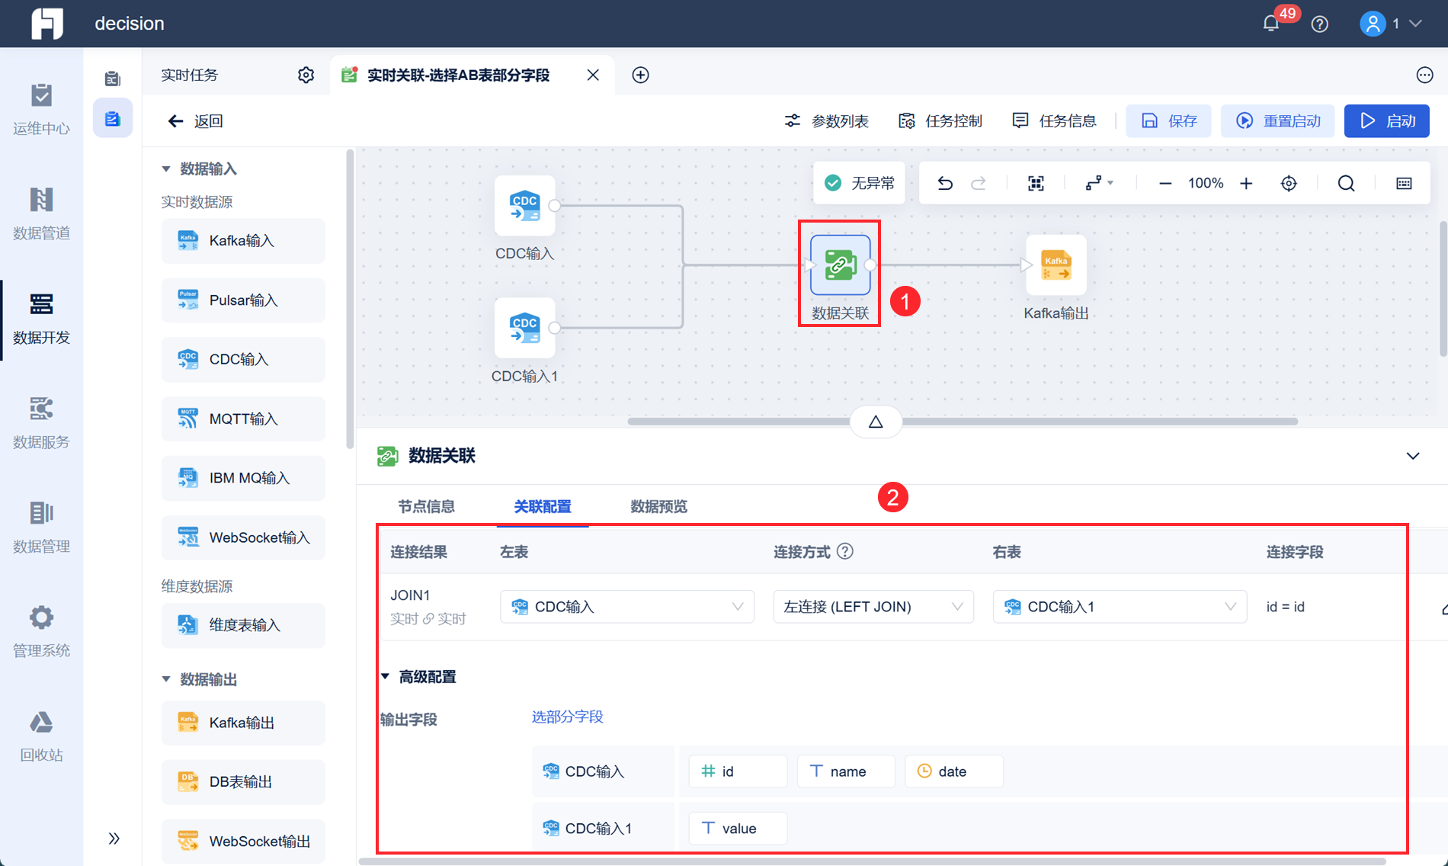
Task: Select the 实时关联-选择AB表部分字段 tab
Action: click(458, 75)
